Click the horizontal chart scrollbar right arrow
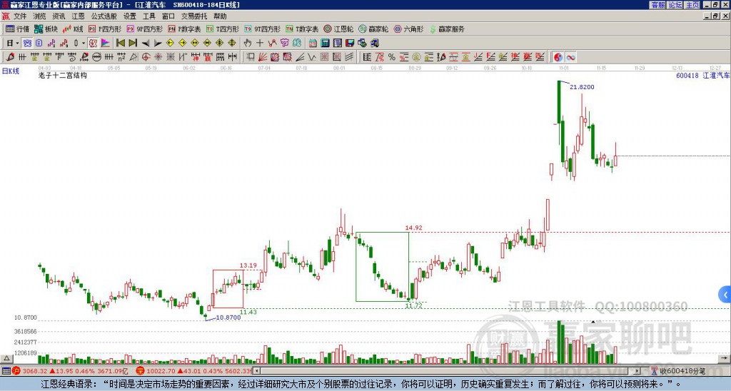Viewport: 731px width, 391px height. [x=637, y=371]
